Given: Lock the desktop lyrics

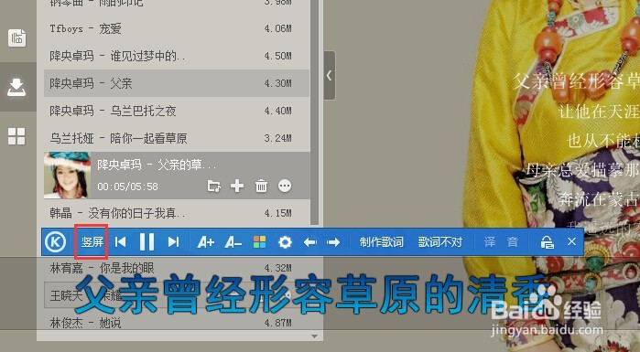Looking at the screenshot, I should pos(547,242).
